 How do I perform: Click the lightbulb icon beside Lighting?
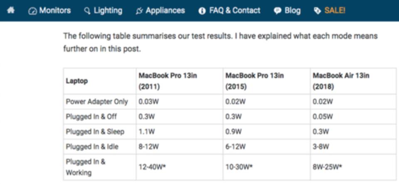tap(87, 11)
